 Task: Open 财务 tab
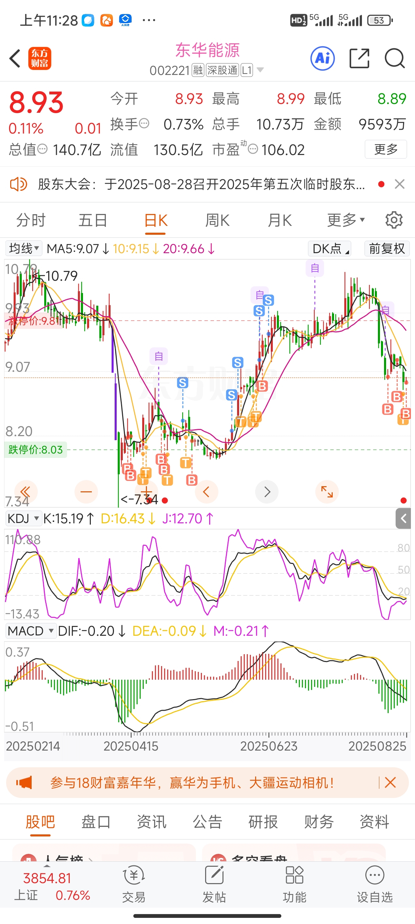tap(319, 821)
